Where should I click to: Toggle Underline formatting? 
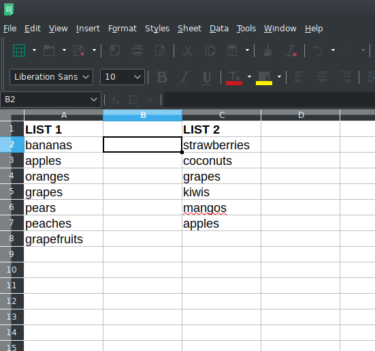point(207,78)
